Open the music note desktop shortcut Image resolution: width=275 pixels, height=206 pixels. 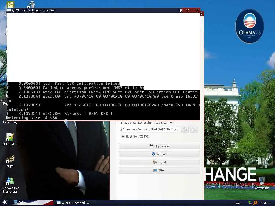pos(32,4)
